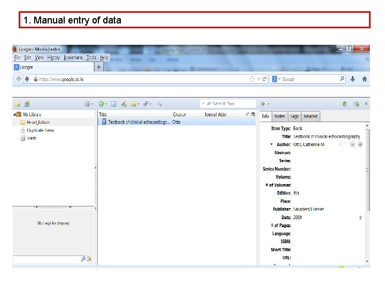Image resolution: width=385 pixels, height=288 pixels.
Task: Click the New Note icon
Action: 133,104
